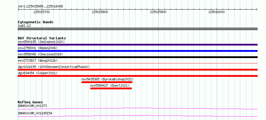Click the 1q42.12 band label
Image resolution: width=266 pixels, height=120 pixels.
coord(24,26)
